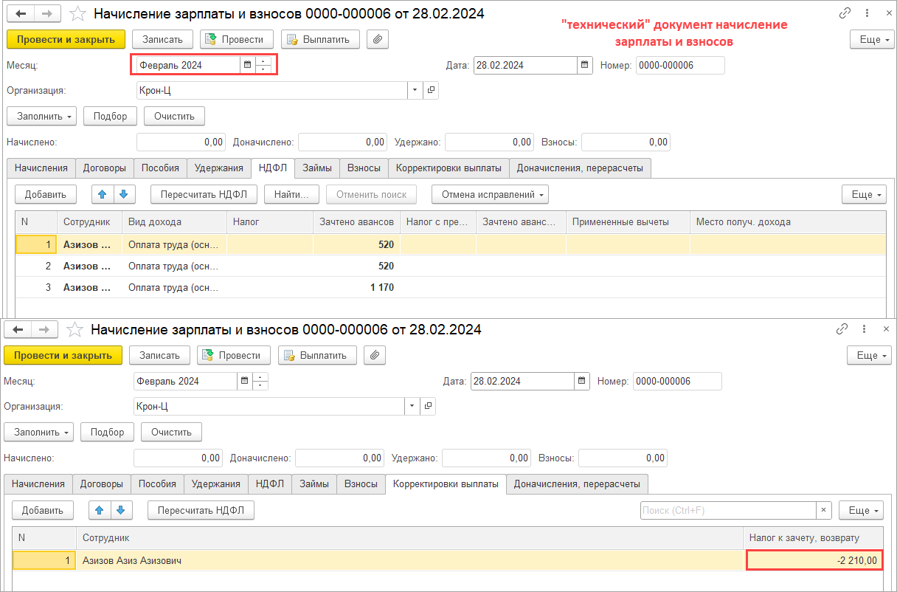Screen dimensions: 897x592
Task: Switch to Взносы tab in lower window
Action: click(361, 484)
